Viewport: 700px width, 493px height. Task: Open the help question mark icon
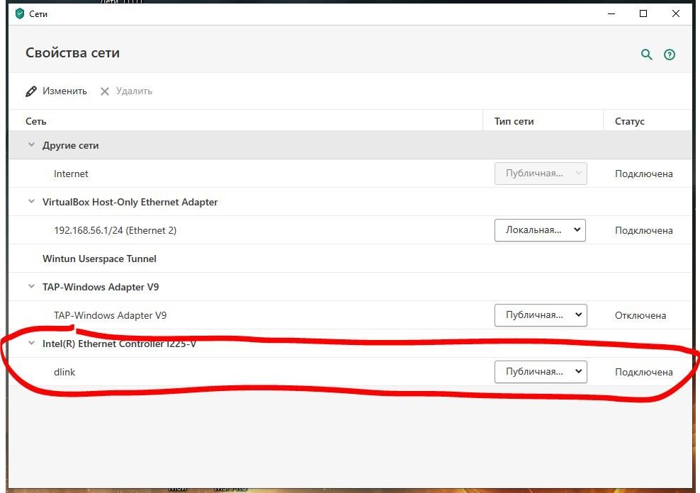pos(670,55)
